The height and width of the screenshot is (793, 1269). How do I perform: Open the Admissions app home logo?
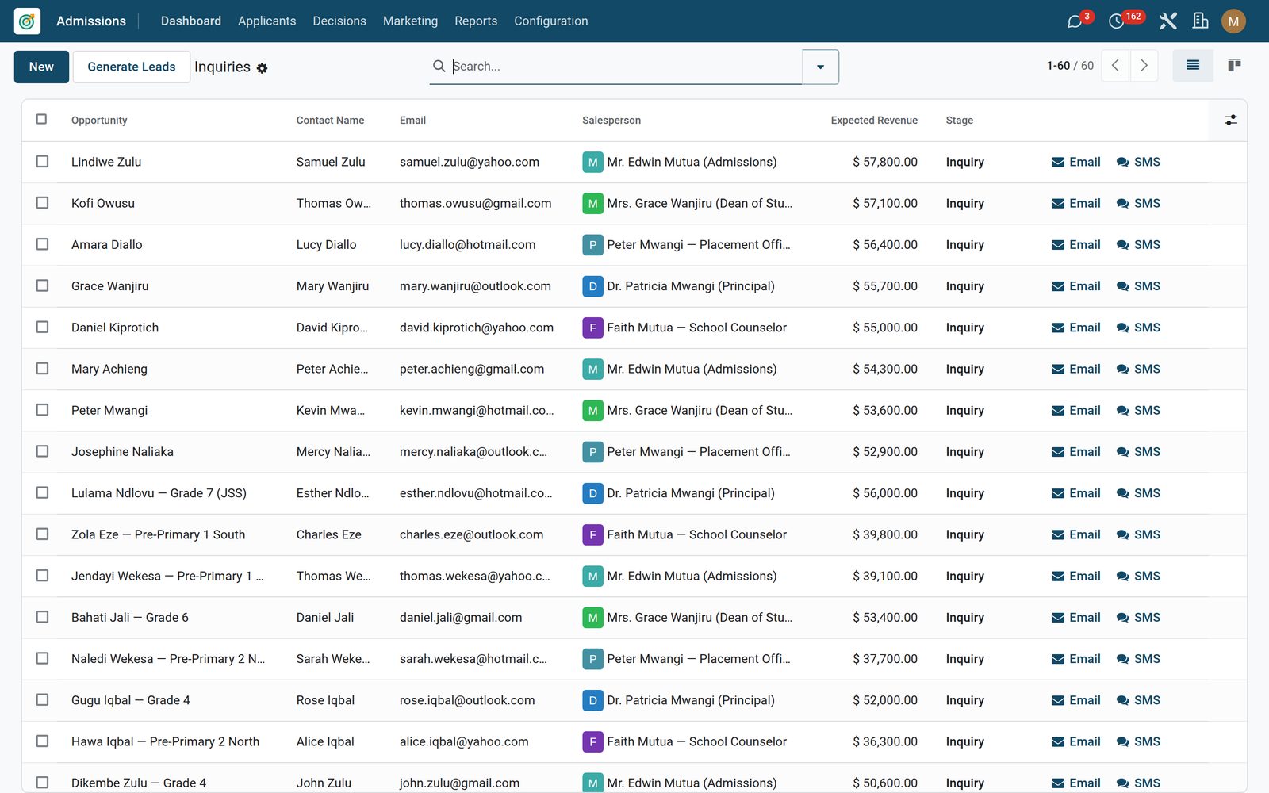coord(27,21)
